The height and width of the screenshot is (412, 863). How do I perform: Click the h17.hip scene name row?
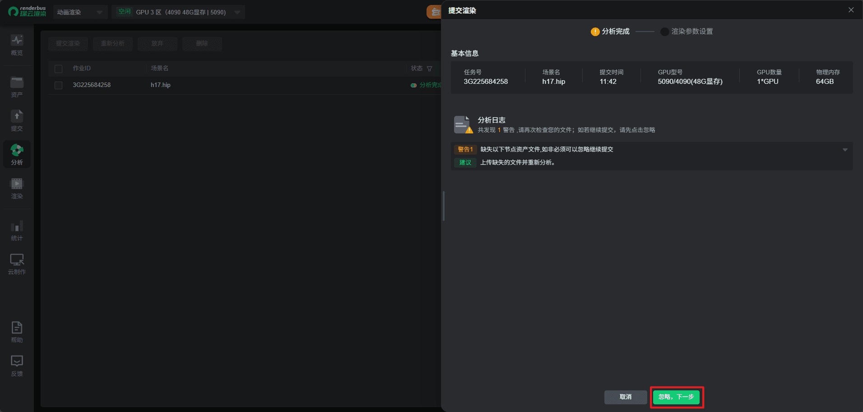coord(161,85)
